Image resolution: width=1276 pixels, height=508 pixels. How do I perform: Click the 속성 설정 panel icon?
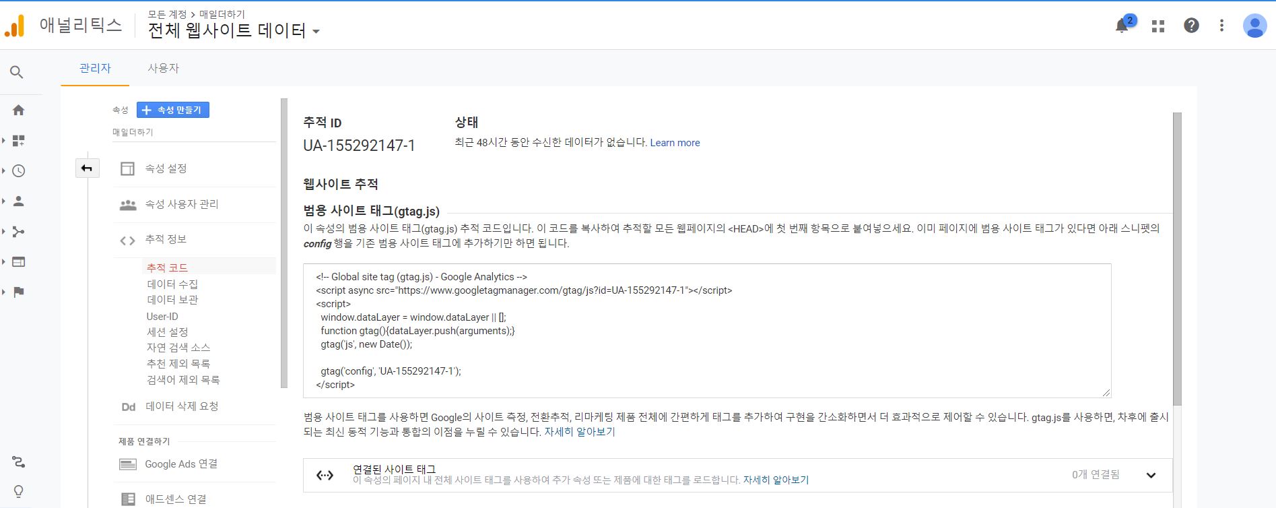pos(127,168)
